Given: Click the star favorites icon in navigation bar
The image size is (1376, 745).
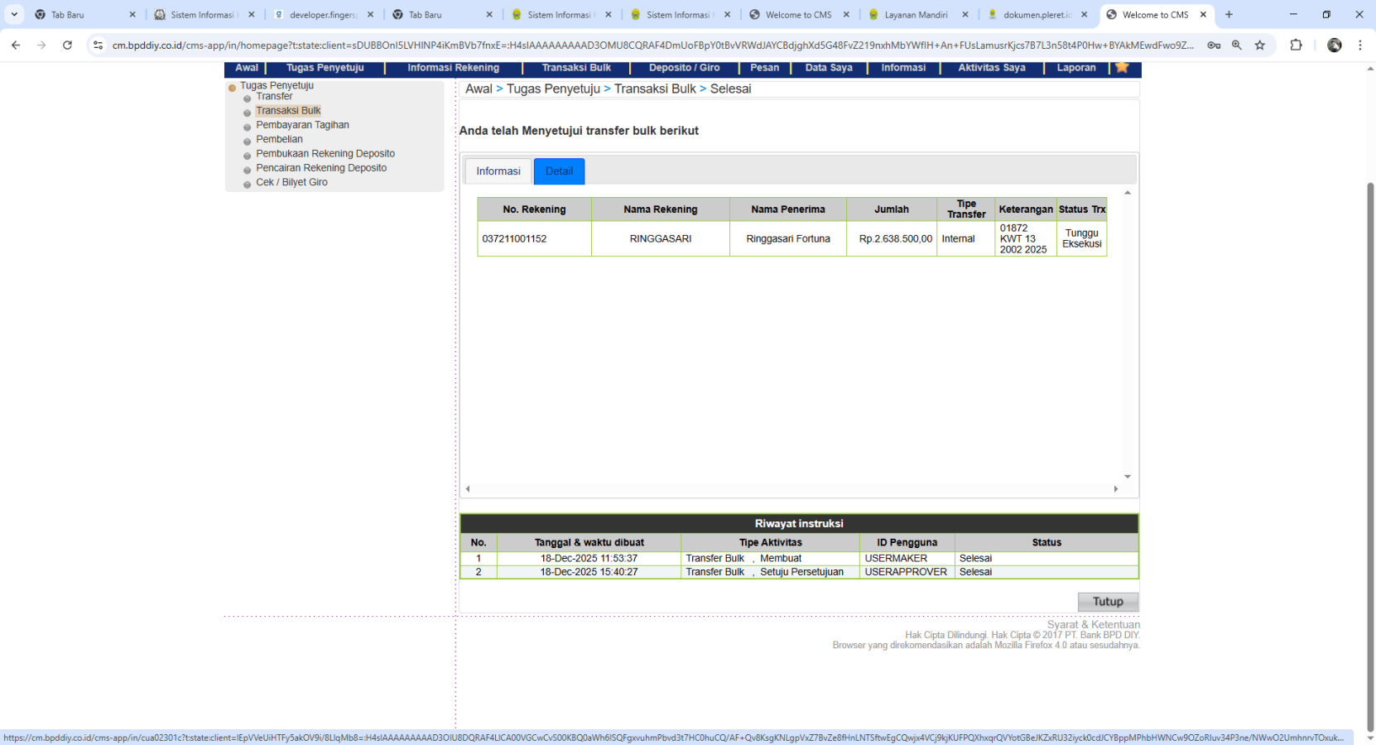Looking at the screenshot, I should point(1122,68).
